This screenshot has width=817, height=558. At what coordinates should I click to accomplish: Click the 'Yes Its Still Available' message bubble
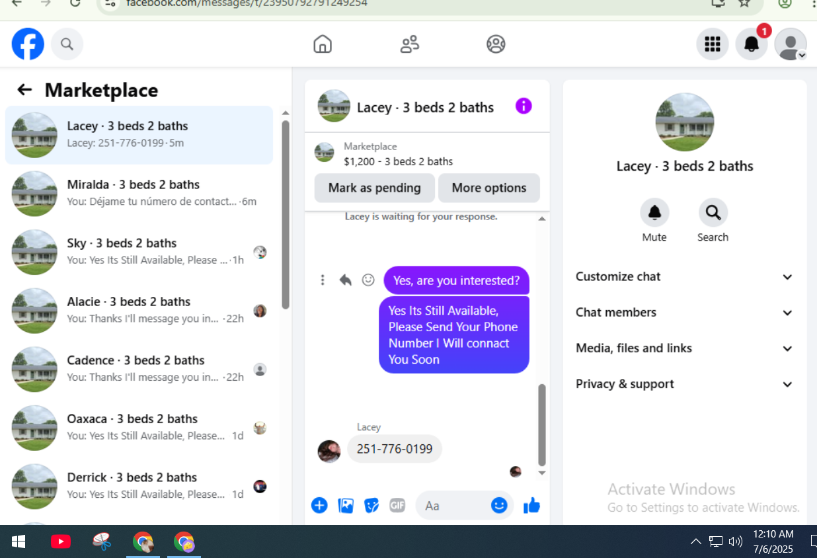pos(454,335)
